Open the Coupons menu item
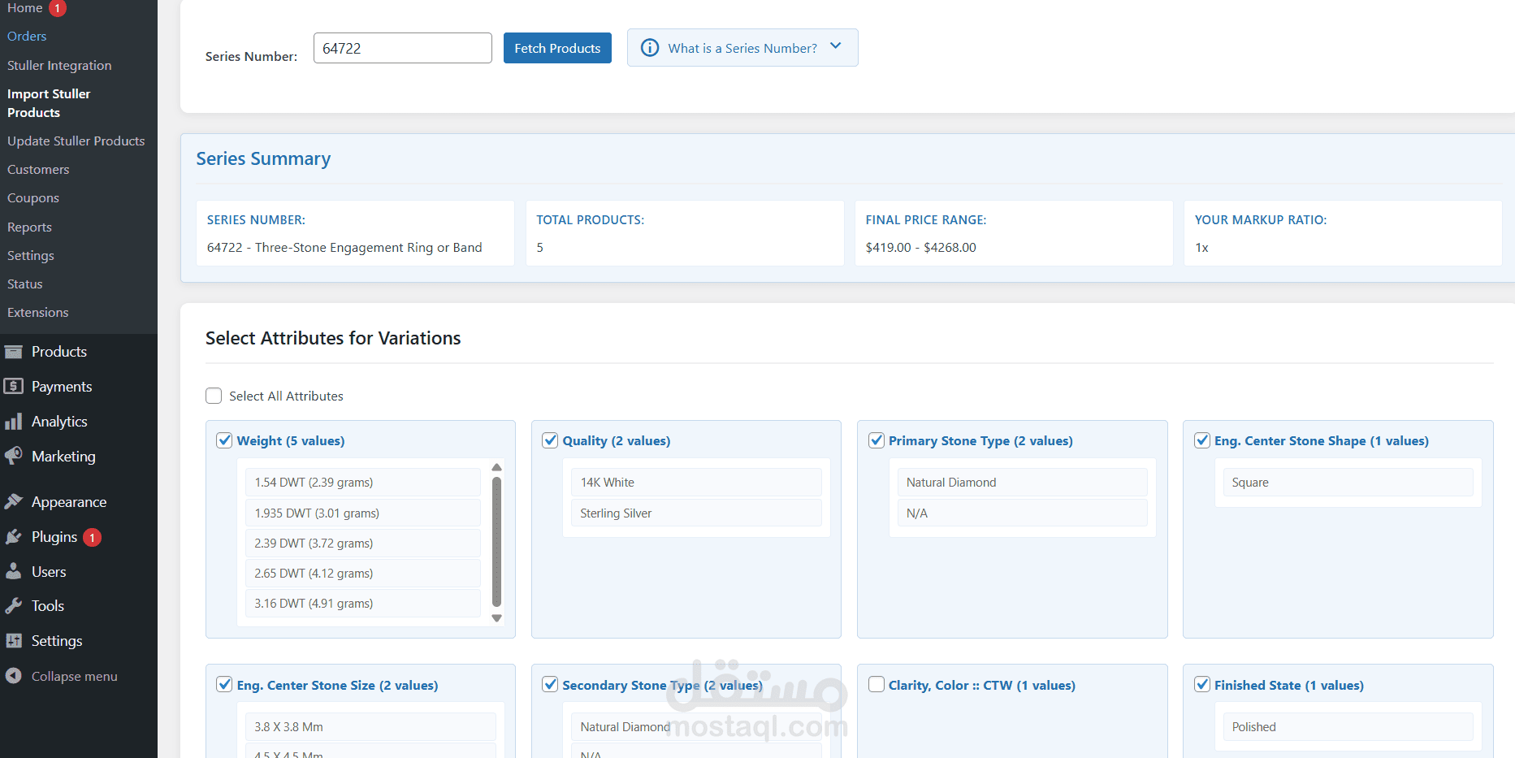The image size is (1515, 758). (x=33, y=198)
